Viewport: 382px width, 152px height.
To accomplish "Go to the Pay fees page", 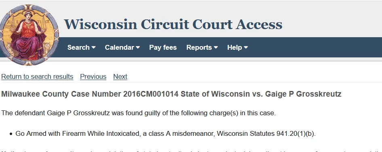I will pyautogui.click(x=163, y=47).
